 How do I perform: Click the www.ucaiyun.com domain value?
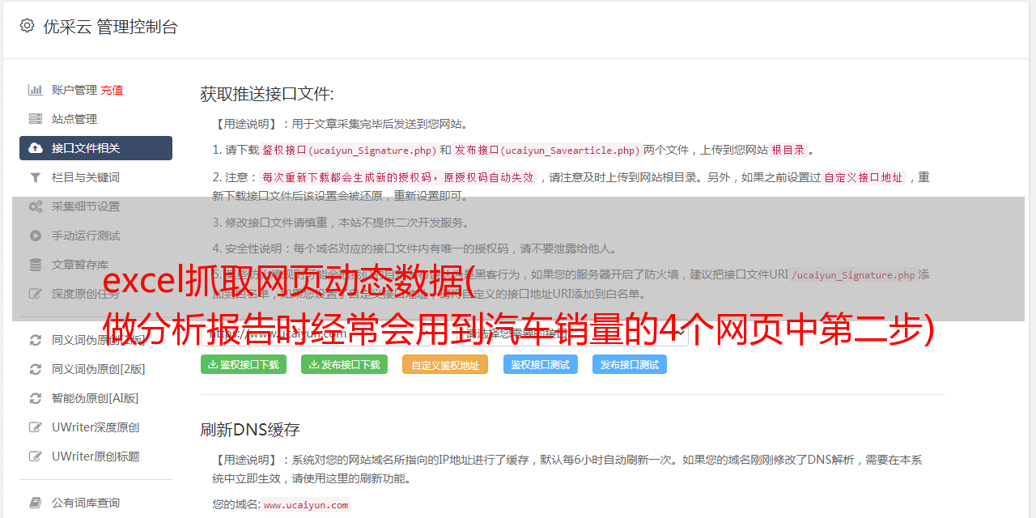(306, 505)
